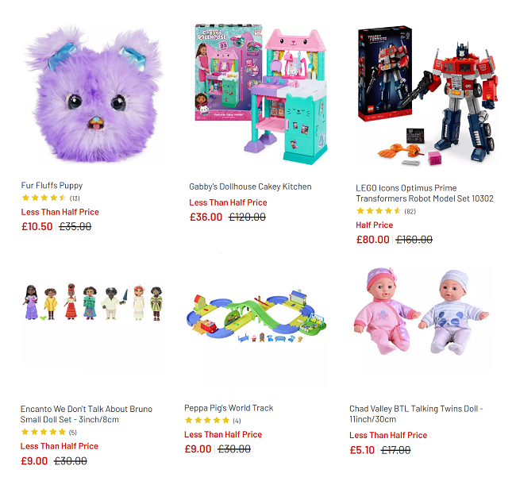Click the £36.00 price on Gabby's kitchen
Viewport: 516px width, 485px height.
pos(206,217)
